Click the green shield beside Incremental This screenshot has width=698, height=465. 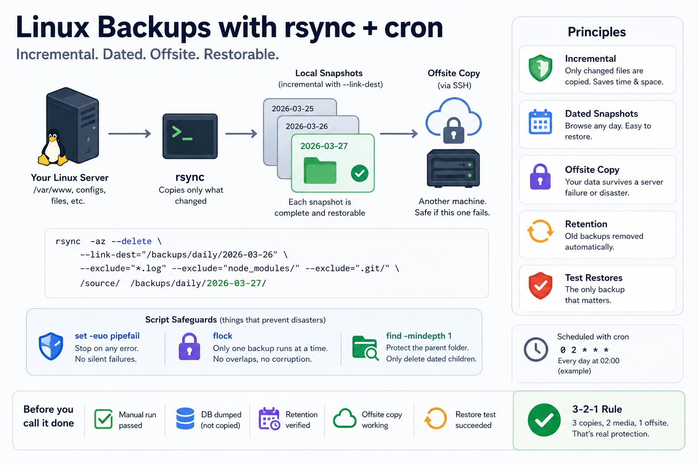click(x=540, y=68)
